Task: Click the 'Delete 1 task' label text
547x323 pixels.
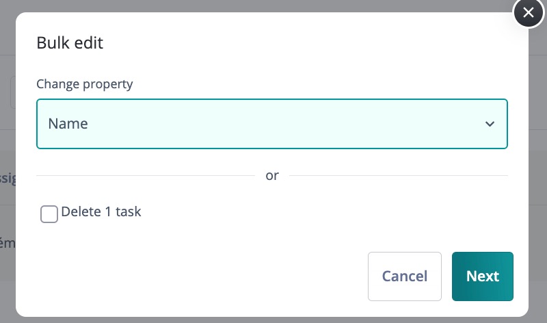Action: [x=101, y=212]
